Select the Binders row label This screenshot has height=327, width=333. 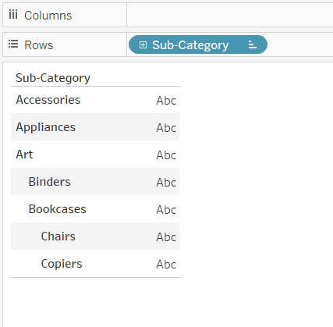[49, 182]
